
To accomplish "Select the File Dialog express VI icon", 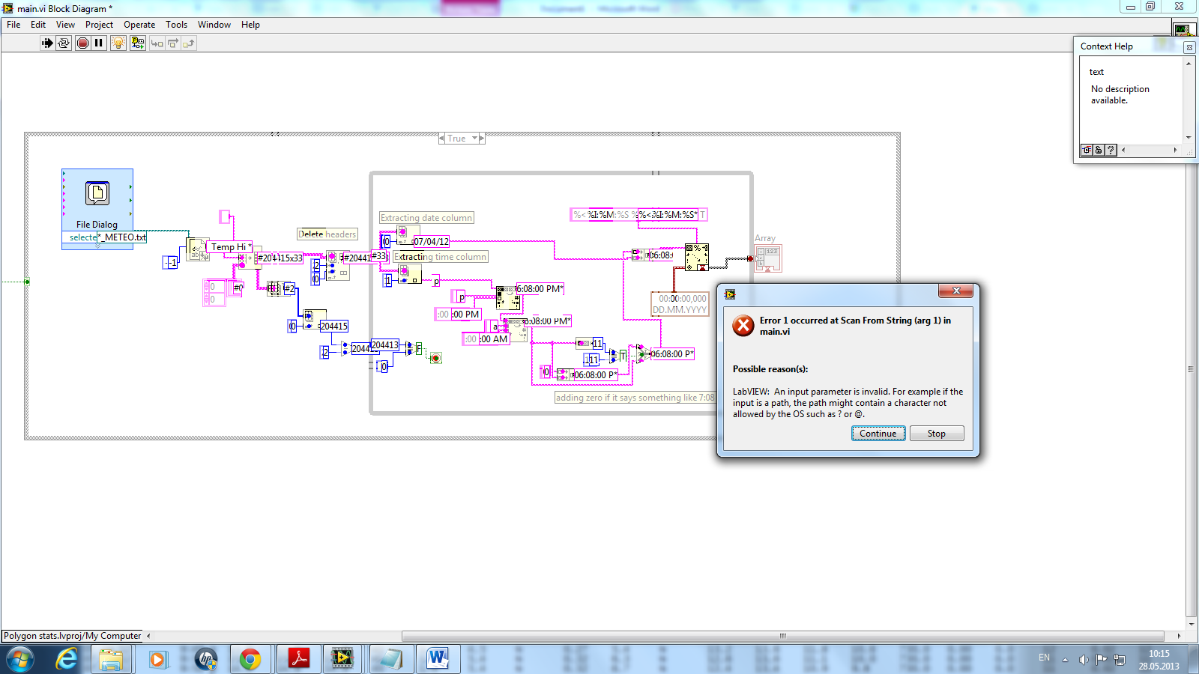I will point(97,193).
